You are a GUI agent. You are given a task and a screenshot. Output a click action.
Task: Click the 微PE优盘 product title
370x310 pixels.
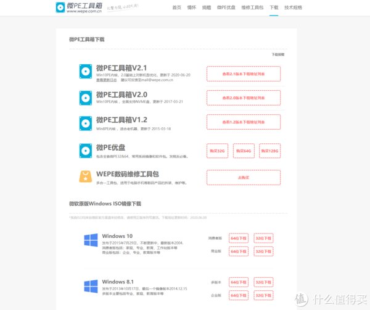(x=110, y=148)
